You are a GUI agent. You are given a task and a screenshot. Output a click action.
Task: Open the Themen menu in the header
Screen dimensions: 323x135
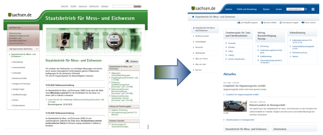(x=266, y=9)
